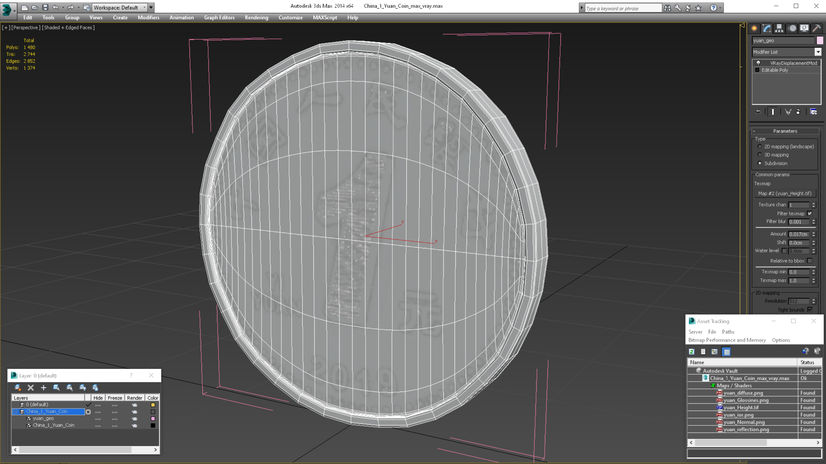Click the 0 (default) layer yellow color swatch
826x464 pixels.
(x=153, y=405)
